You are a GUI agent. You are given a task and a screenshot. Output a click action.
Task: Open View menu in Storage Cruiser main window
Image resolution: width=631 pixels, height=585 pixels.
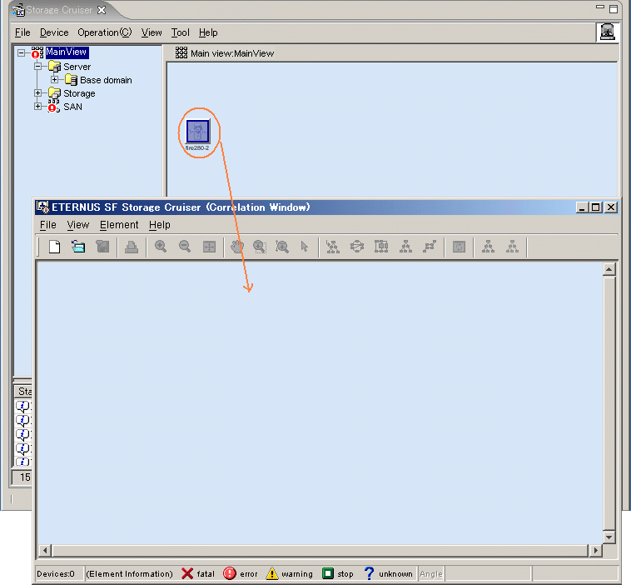[x=152, y=32]
